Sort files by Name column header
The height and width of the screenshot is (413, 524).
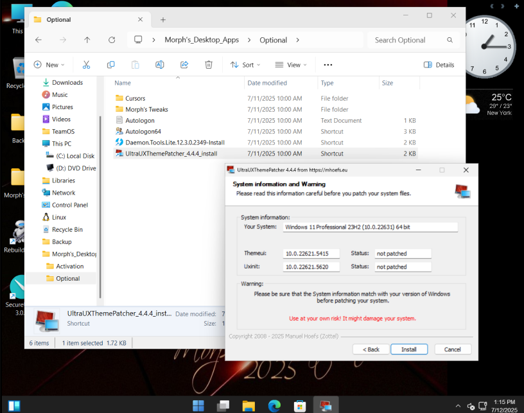(x=123, y=83)
